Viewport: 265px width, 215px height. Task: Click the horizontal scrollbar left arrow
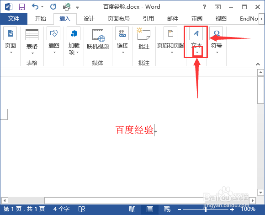pos(5,201)
